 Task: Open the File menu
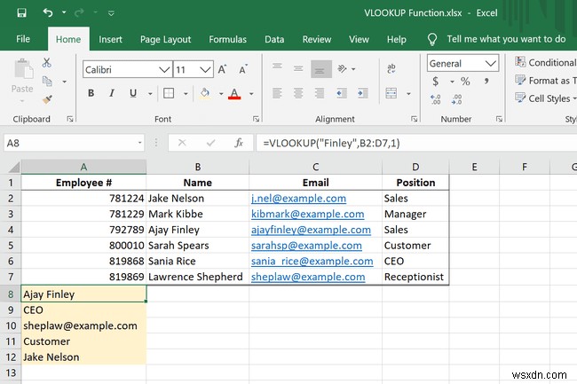pyautogui.click(x=23, y=39)
